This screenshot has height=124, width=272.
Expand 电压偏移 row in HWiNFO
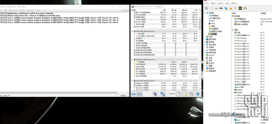134,62
